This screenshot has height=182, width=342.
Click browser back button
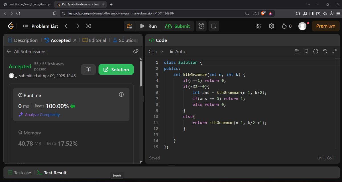tap(5, 13)
